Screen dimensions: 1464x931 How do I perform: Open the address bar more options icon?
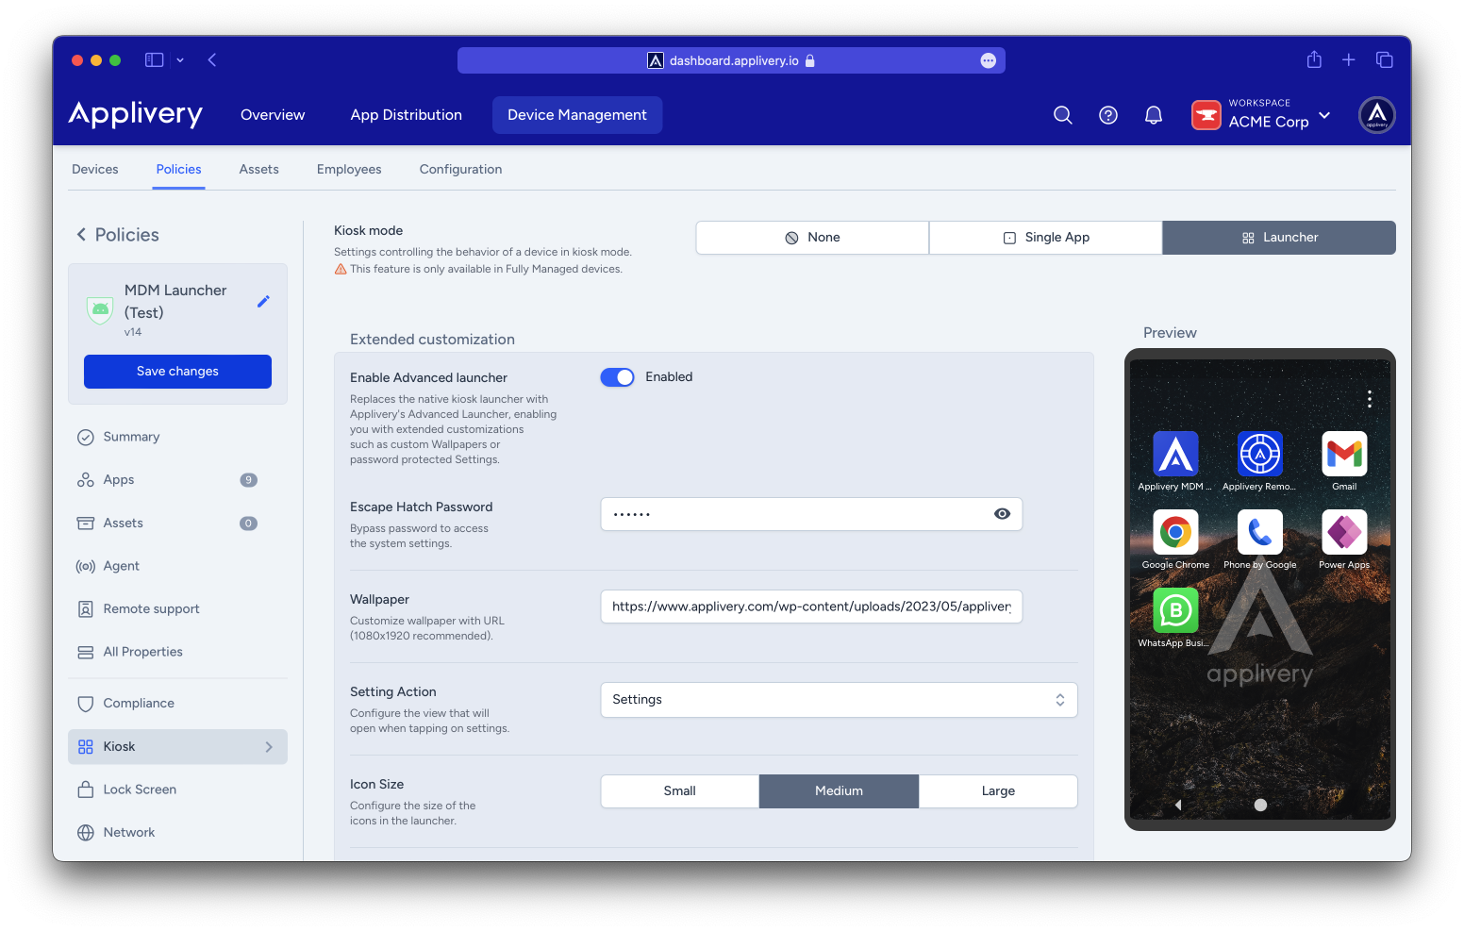(988, 60)
